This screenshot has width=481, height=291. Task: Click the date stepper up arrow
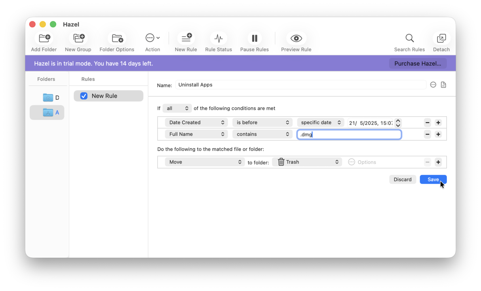[398, 121]
